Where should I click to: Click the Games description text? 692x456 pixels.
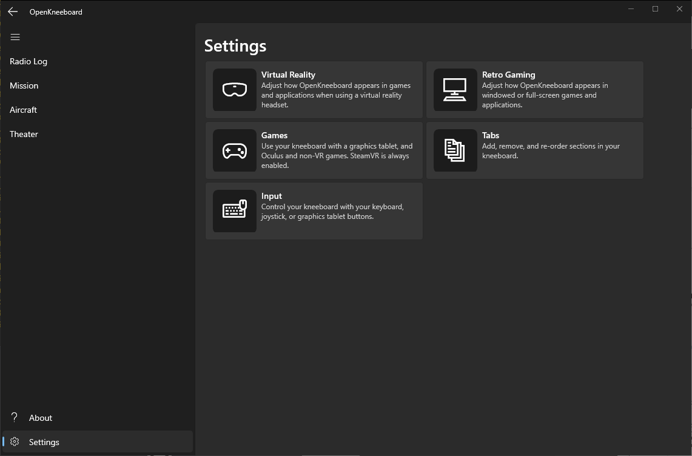coord(337,156)
